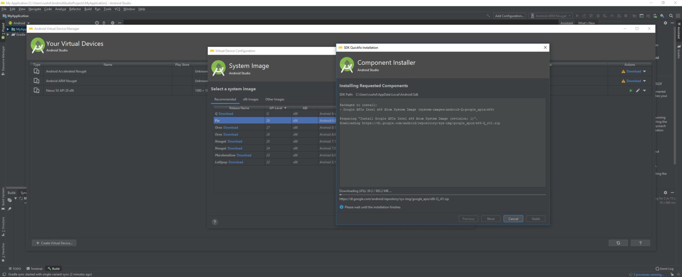Sort by API Level column header arrow
Image resolution: width=682 pixels, height=277 pixels.
tap(285, 108)
